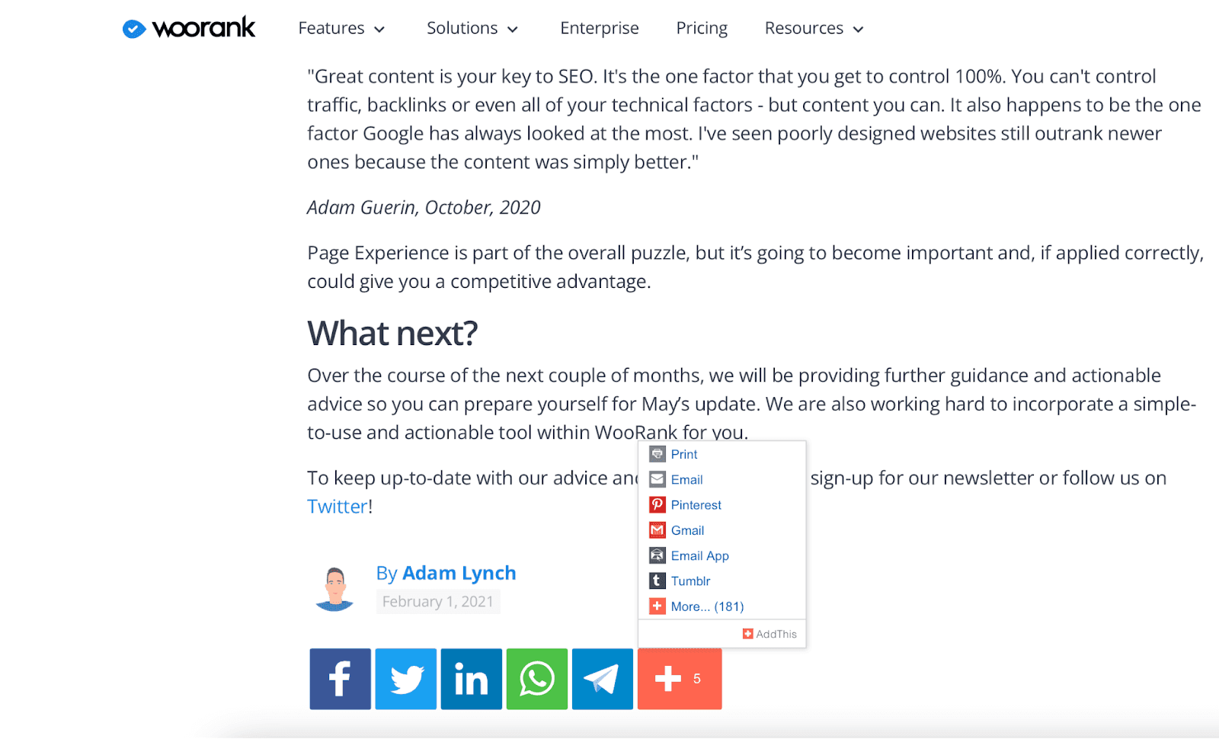Click the orange plus share button
This screenshot has height=739, width=1219.
[x=680, y=679]
